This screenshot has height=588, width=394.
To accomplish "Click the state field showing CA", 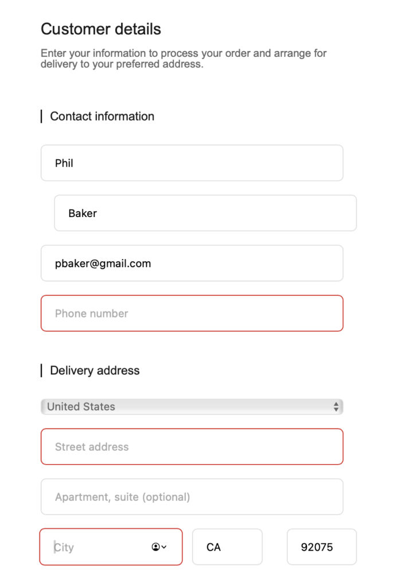I will pos(227,547).
